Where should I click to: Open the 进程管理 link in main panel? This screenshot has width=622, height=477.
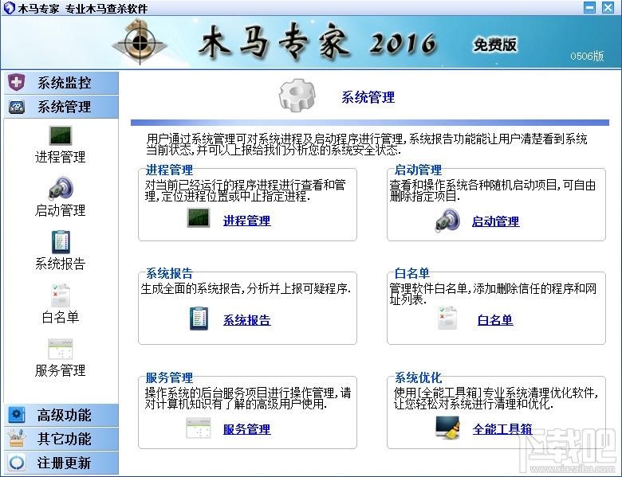tap(246, 221)
